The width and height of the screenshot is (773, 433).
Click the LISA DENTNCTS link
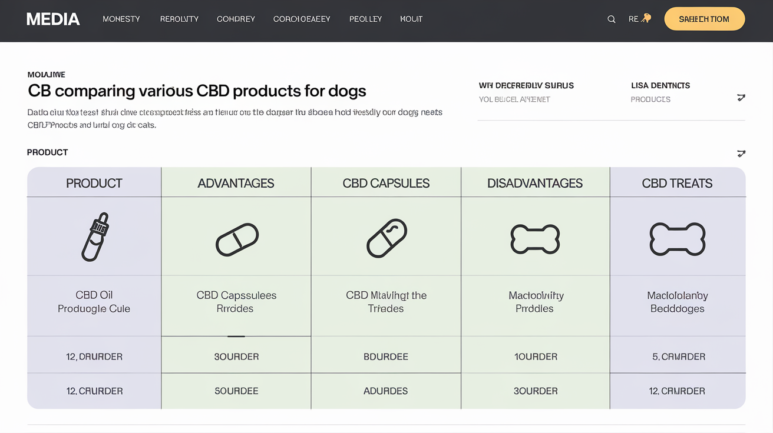click(x=660, y=86)
